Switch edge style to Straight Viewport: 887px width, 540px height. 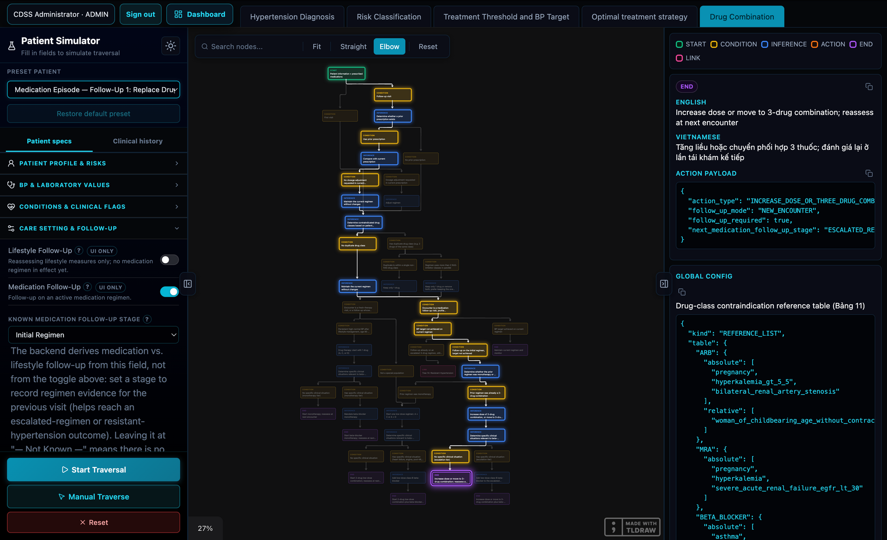(x=353, y=47)
